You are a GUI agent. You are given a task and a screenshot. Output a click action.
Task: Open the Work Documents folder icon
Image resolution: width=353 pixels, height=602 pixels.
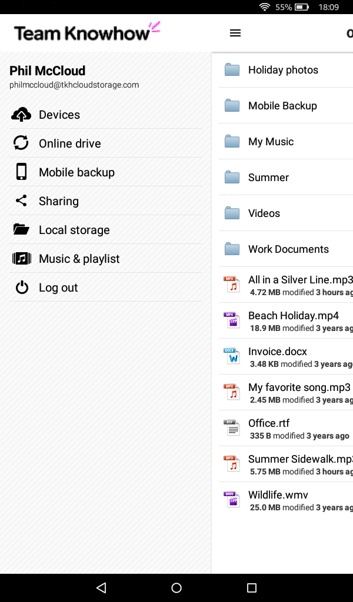click(232, 249)
